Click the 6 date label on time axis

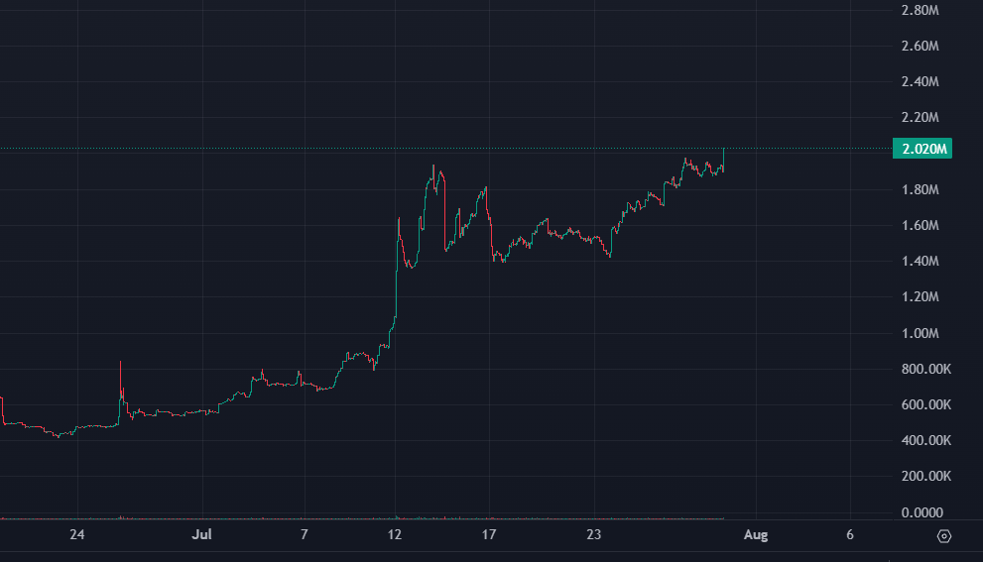click(x=849, y=534)
